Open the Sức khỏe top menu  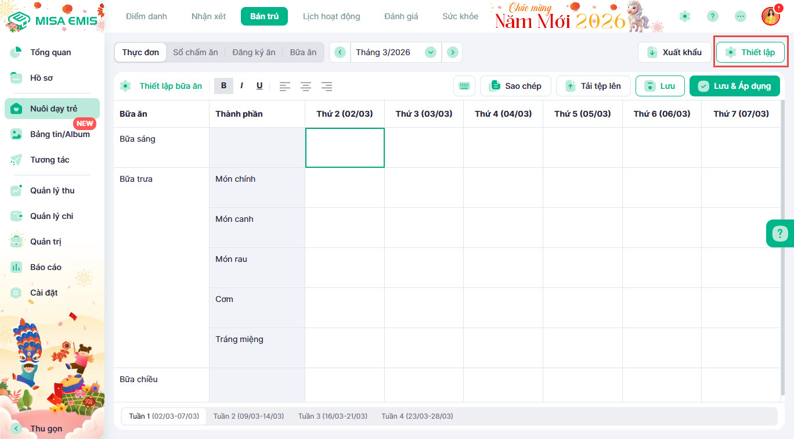(x=460, y=16)
